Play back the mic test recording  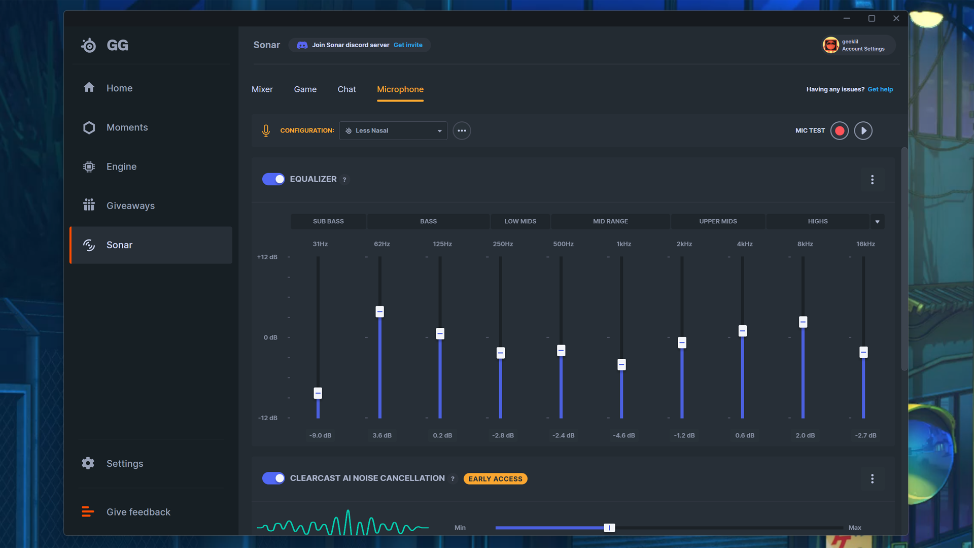pyautogui.click(x=863, y=130)
